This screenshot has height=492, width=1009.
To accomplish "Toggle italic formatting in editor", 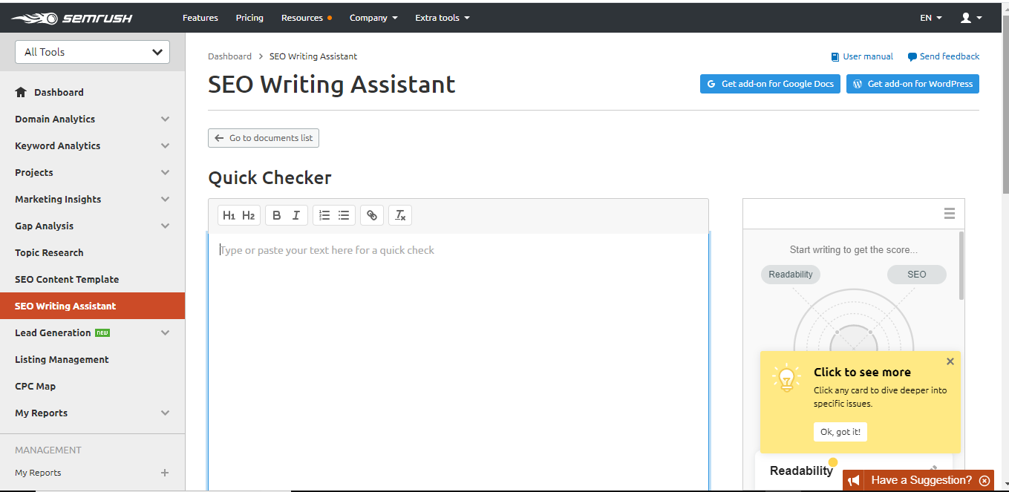I will (x=295, y=215).
